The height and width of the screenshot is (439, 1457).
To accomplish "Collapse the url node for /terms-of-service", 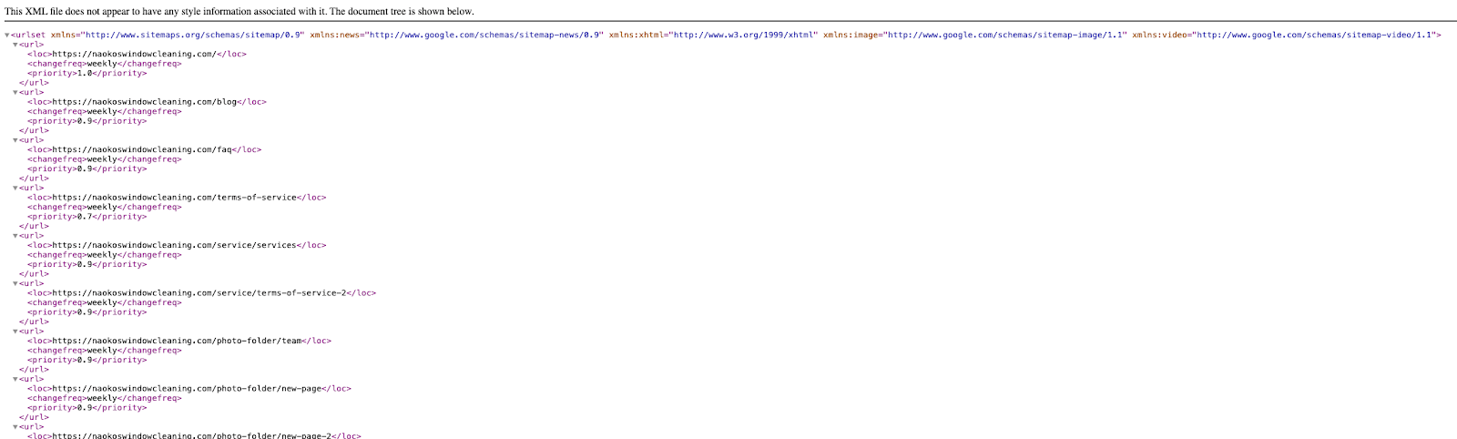I will [15, 188].
